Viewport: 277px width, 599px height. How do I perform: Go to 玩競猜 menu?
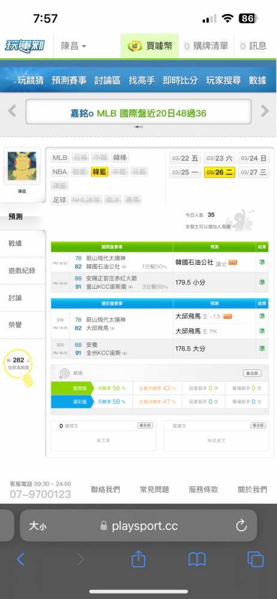point(31,80)
